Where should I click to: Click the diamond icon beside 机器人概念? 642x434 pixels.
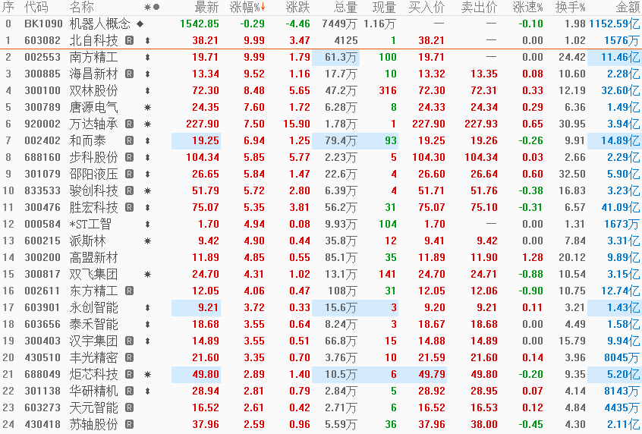[x=140, y=24]
